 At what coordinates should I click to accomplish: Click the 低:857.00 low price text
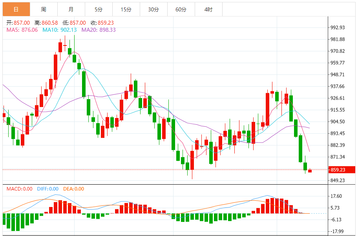(x=74, y=23)
